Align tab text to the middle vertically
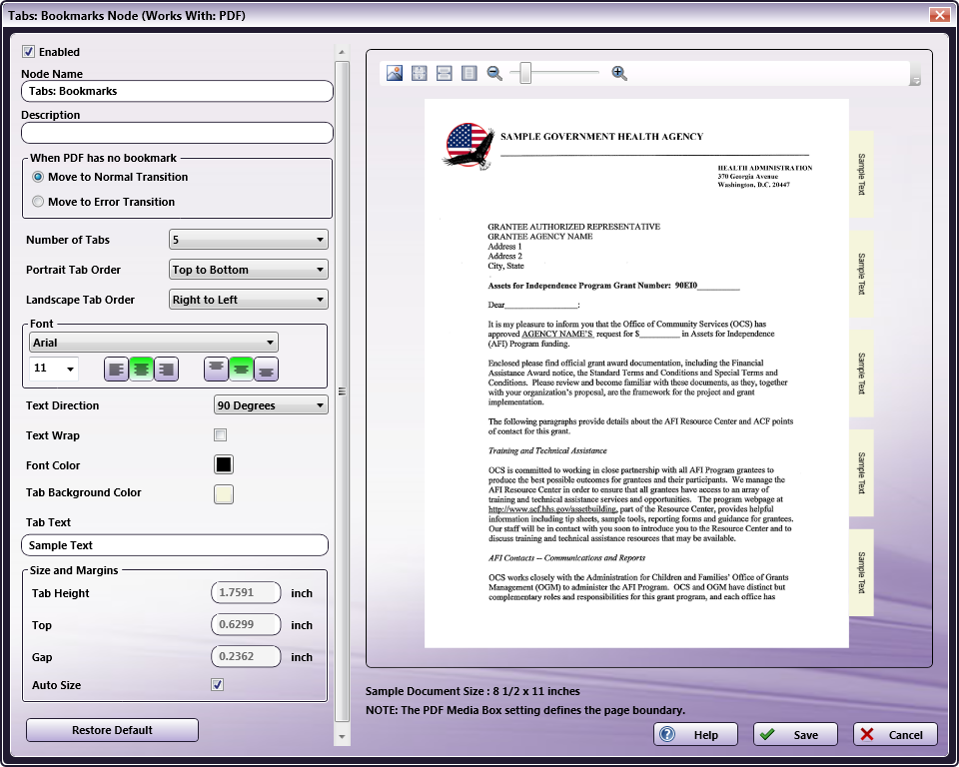 coord(241,370)
